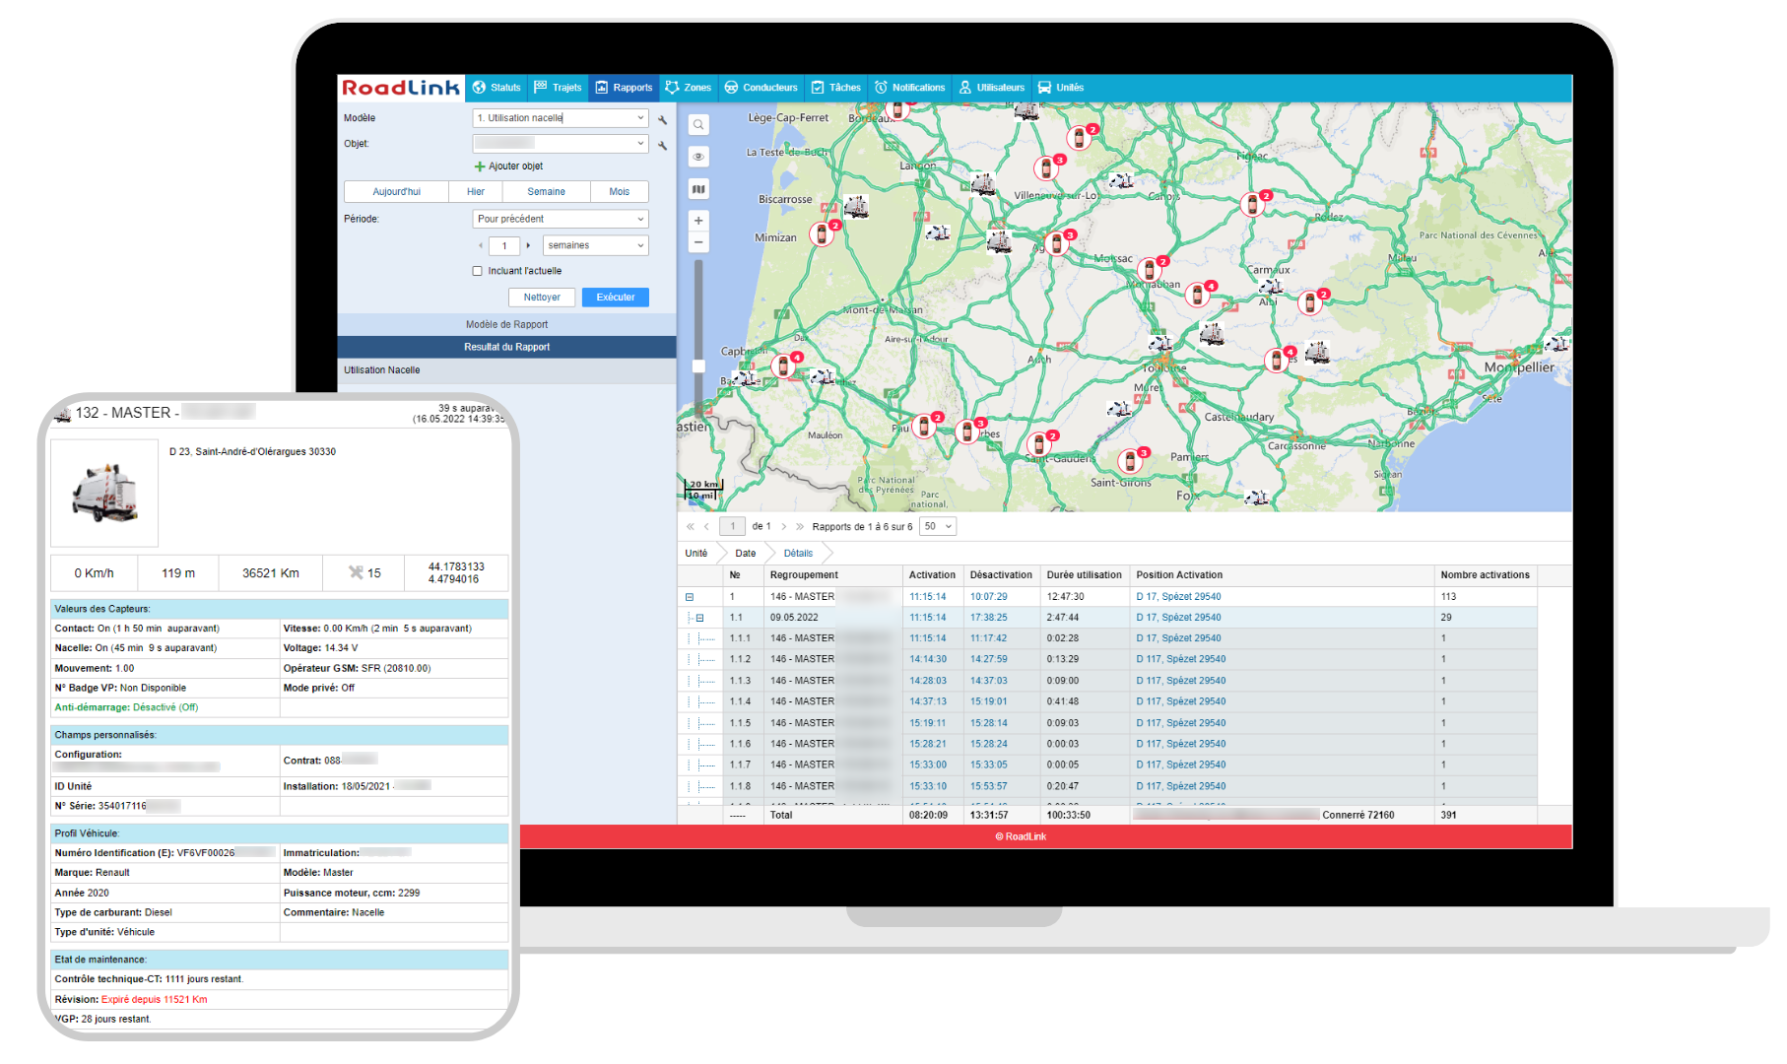Open activation time 14:14:30 link
Image resolution: width=1787 pixels, height=1064 pixels.
pos(928,660)
